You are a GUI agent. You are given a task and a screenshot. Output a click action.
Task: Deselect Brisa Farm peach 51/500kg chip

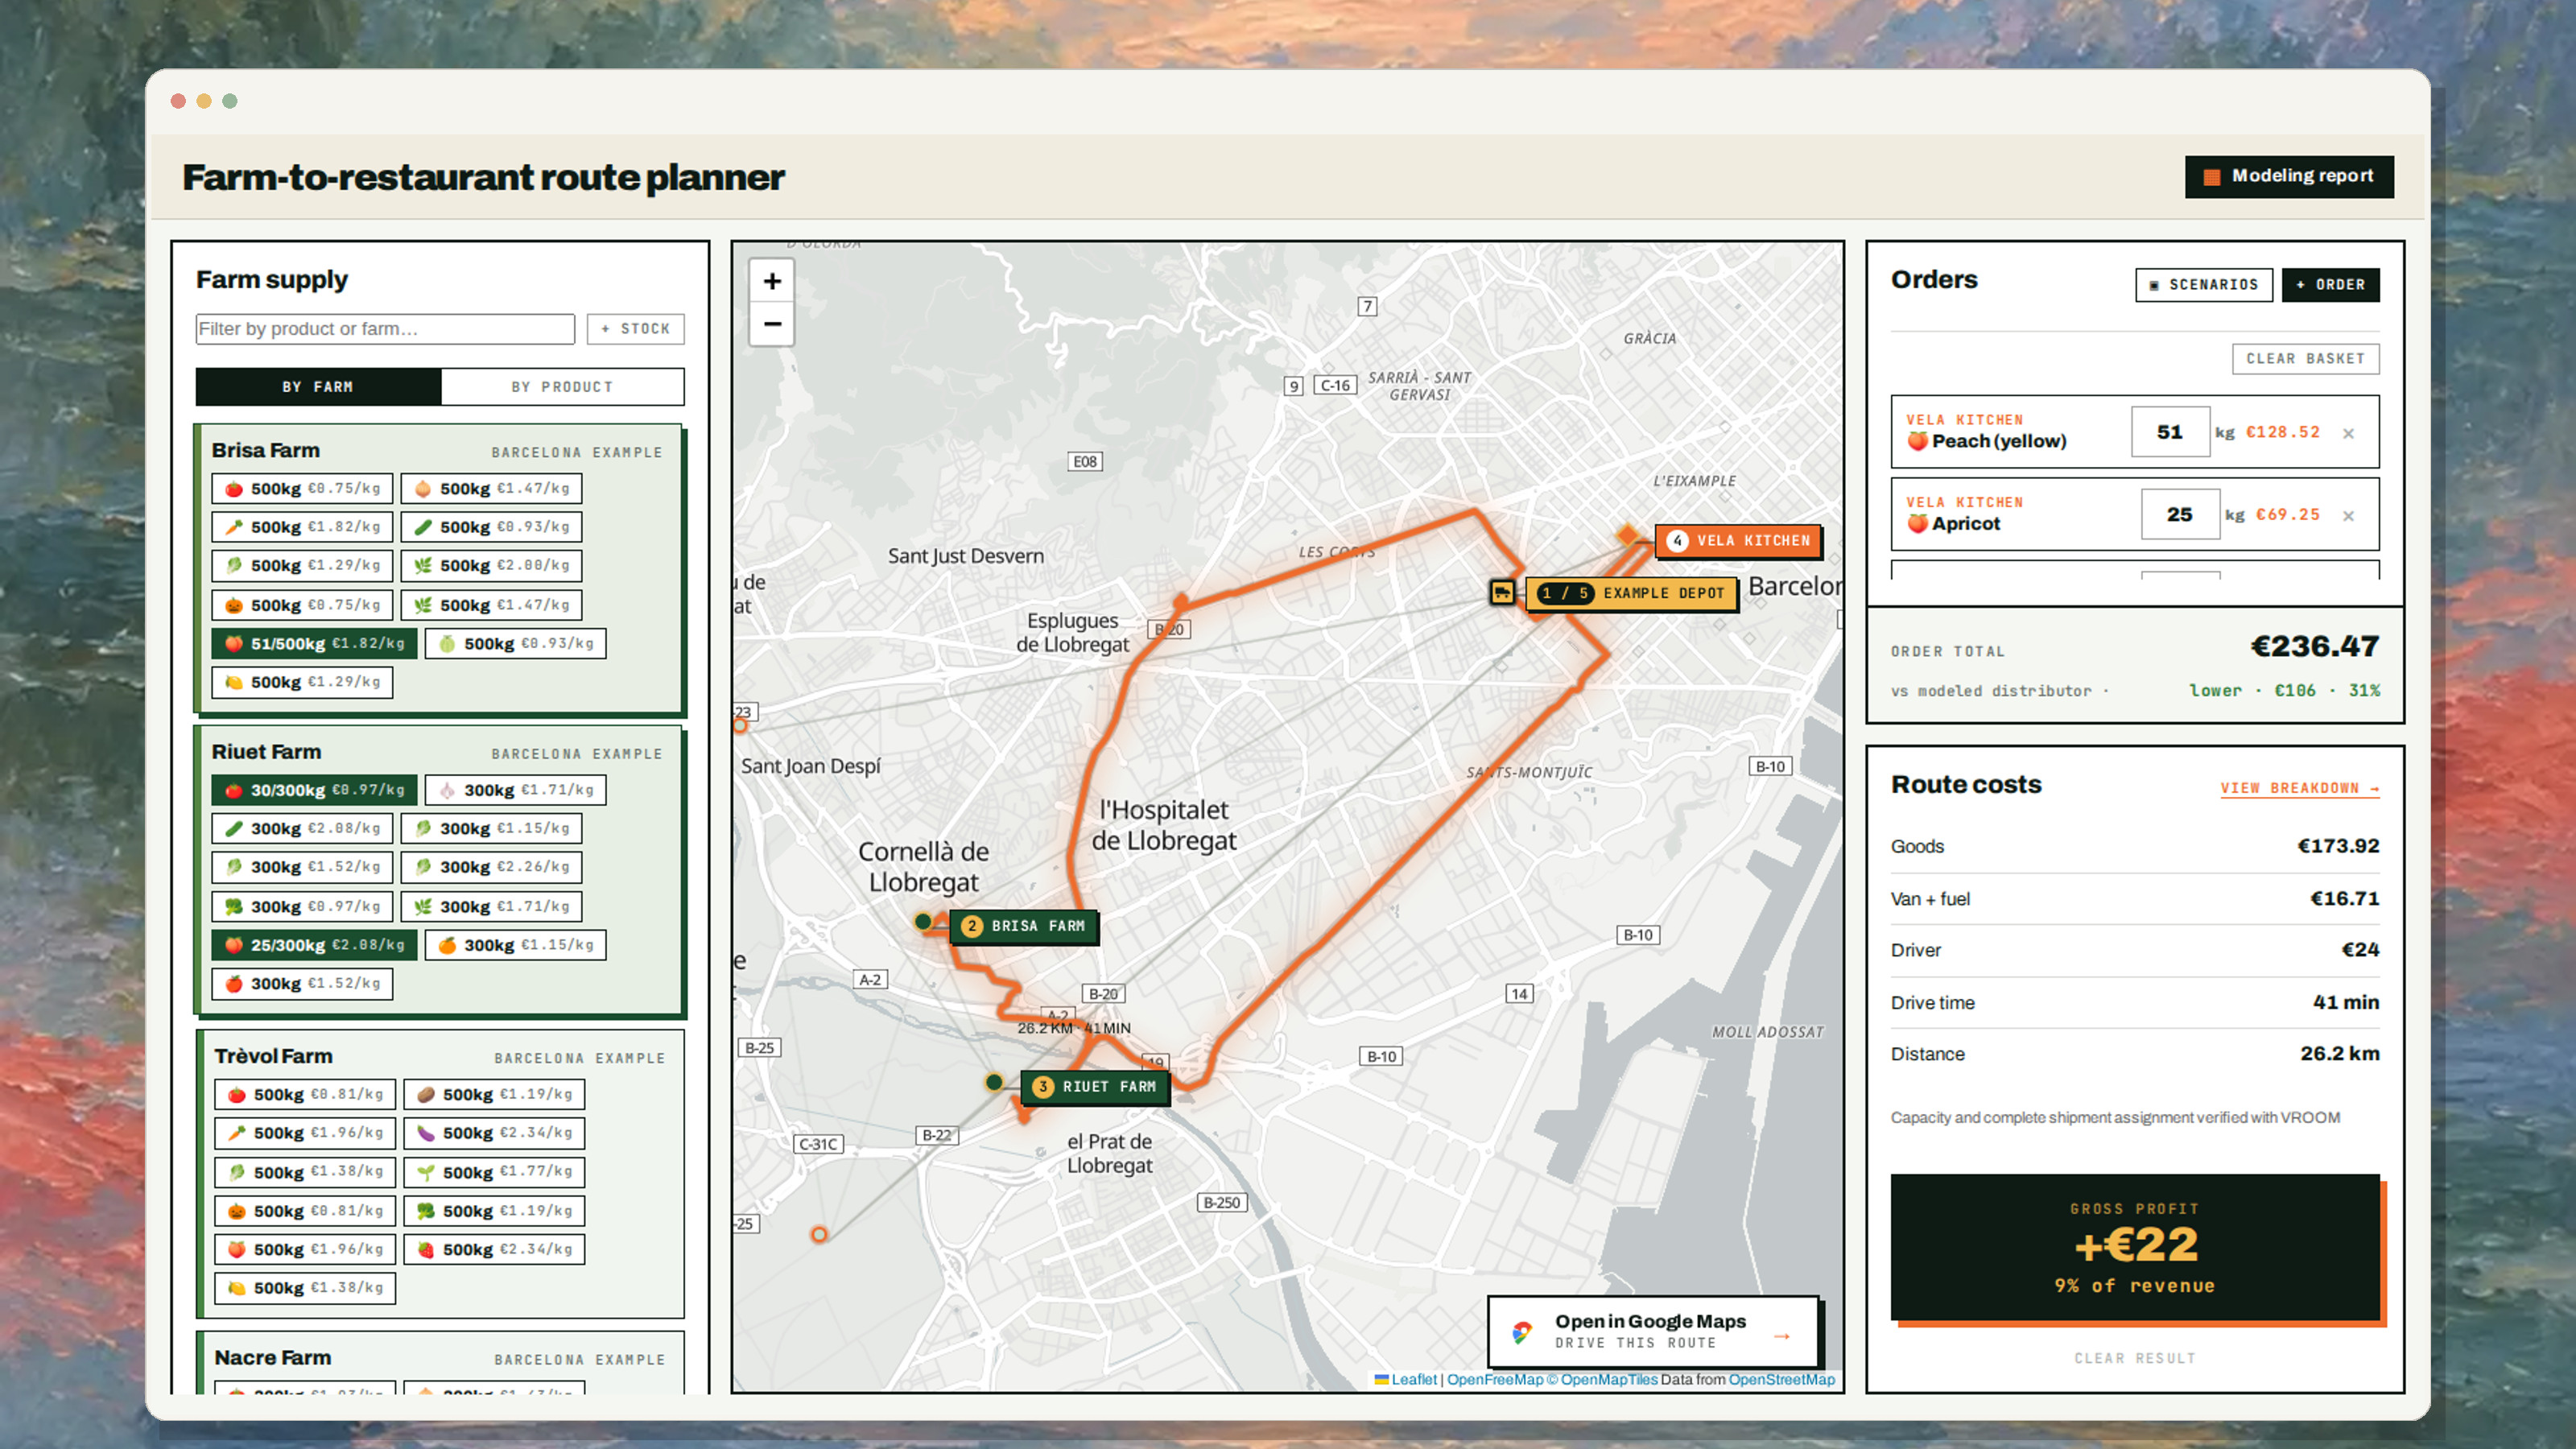coord(314,643)
